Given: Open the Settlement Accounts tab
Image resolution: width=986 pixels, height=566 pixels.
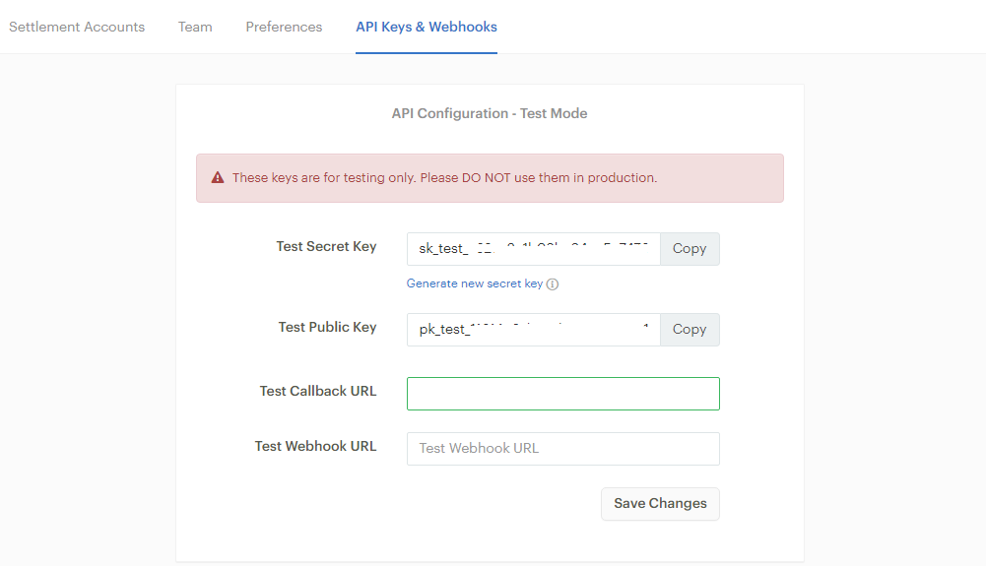Looking at the screenshot, I should pyautogui.click(x=77, y=27).
